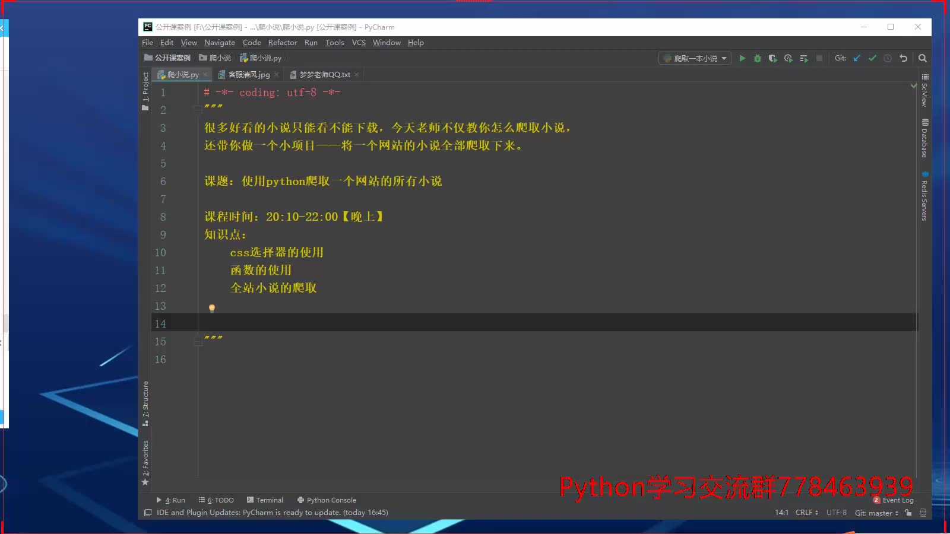The height and width of the screenshot is (534, 950).
Task: Open the Structure tool window
Action: coord(145,403)
